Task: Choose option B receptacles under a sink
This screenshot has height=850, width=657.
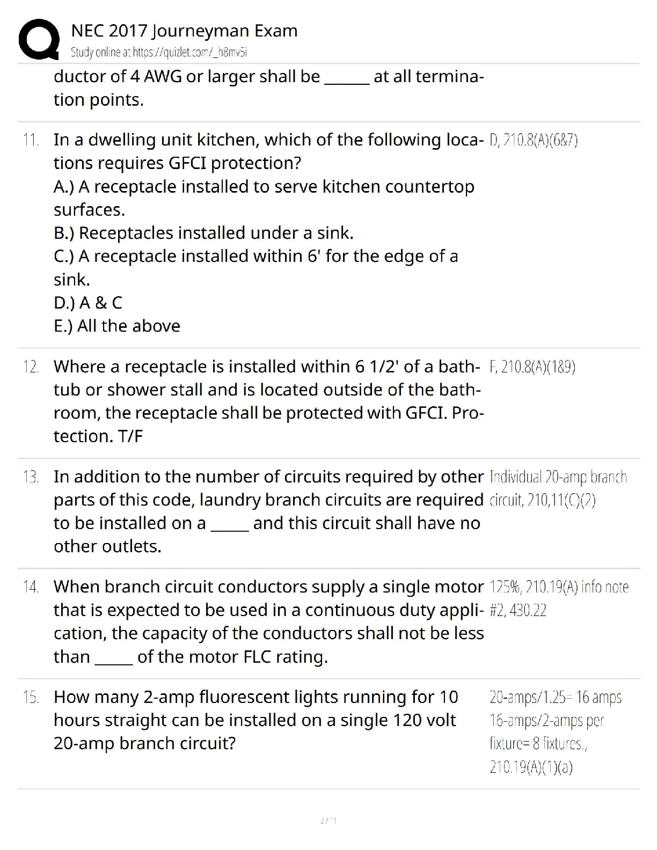Action: click(203, 233)
